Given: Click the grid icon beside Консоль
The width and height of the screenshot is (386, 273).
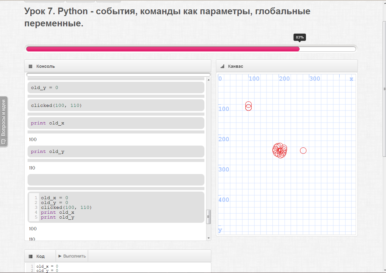Looking at the screenshot, I should click(30, 66).
